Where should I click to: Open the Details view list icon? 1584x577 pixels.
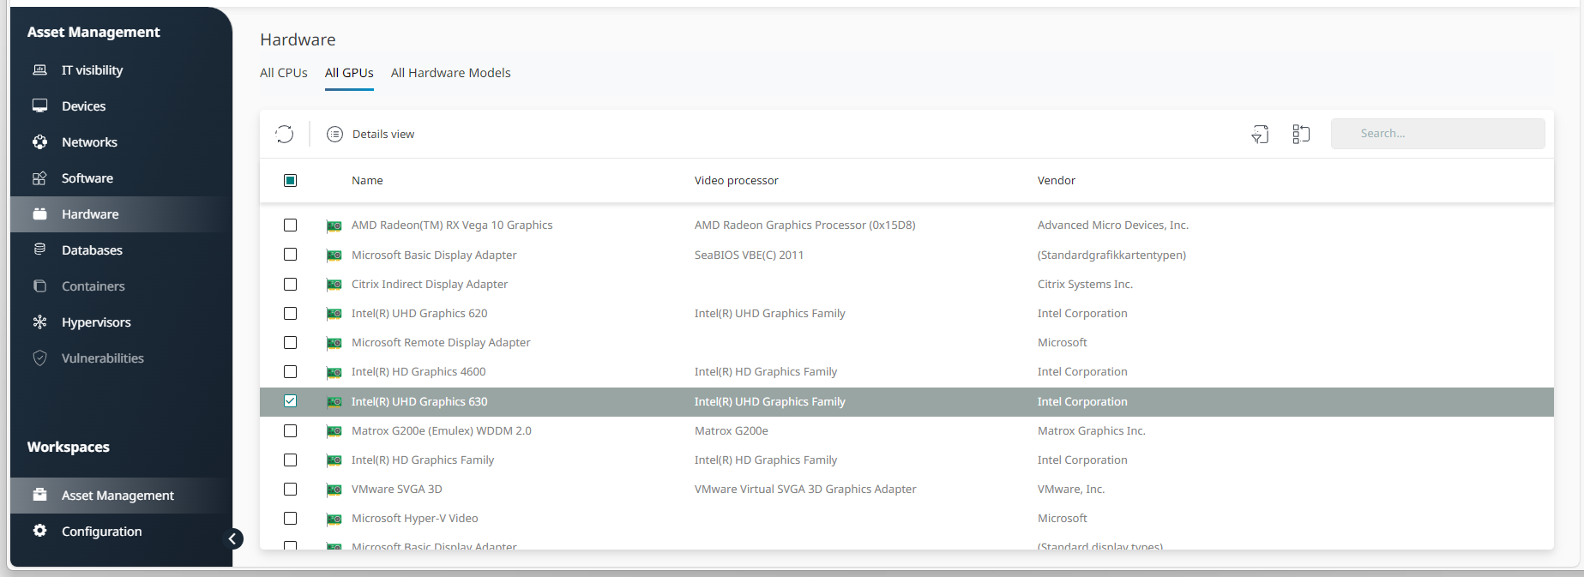coord(334,134)
